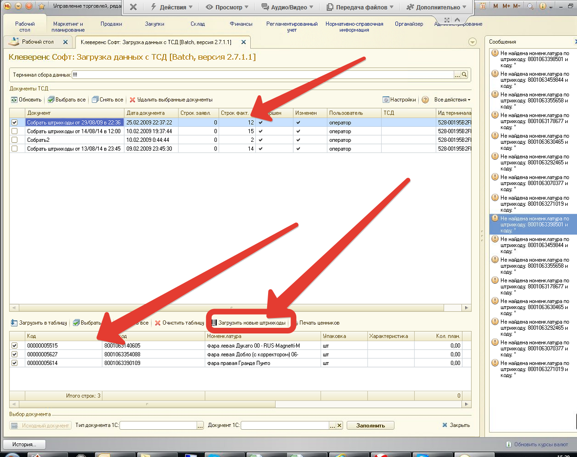Open the Тип документа 1С selection button

click(200, 426)
